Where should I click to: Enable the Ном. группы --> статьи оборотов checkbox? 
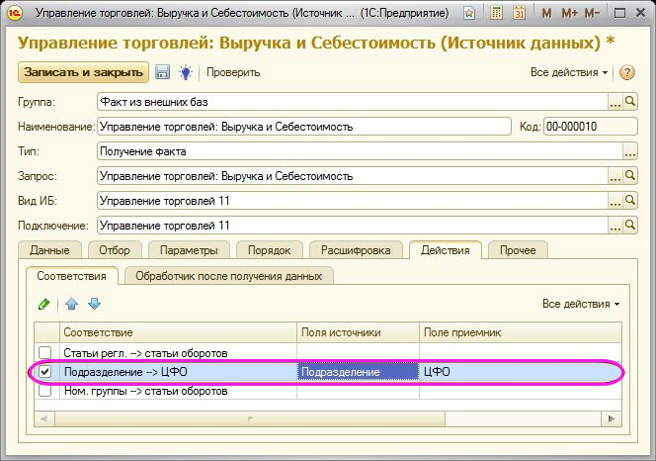[x=44, y=391]
